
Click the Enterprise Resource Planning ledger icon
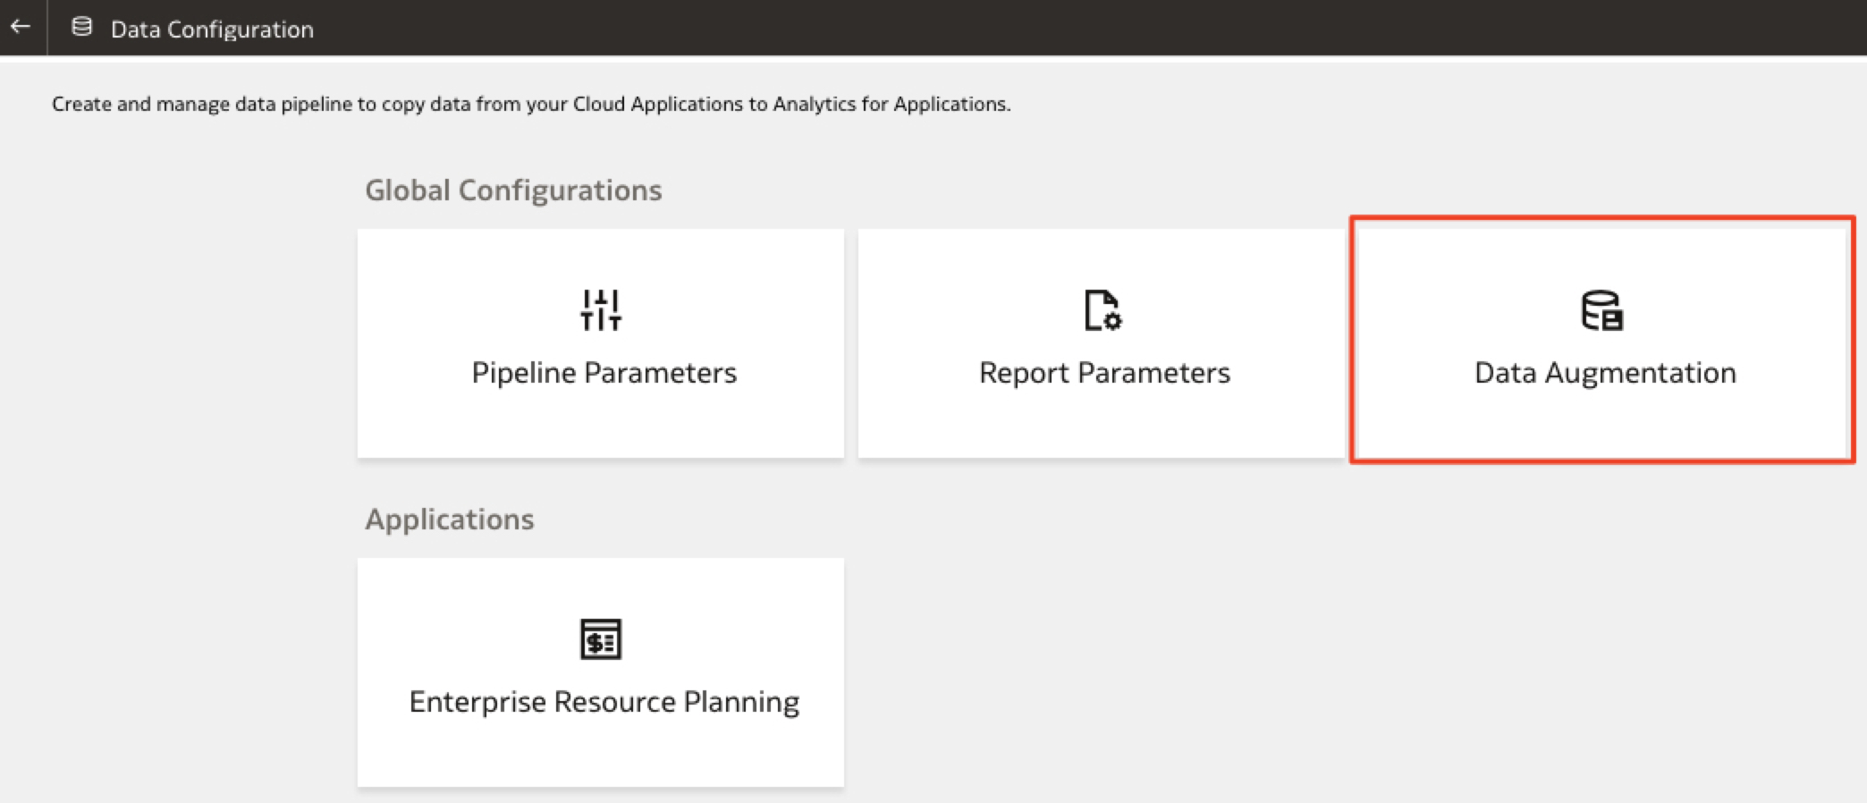601,639
